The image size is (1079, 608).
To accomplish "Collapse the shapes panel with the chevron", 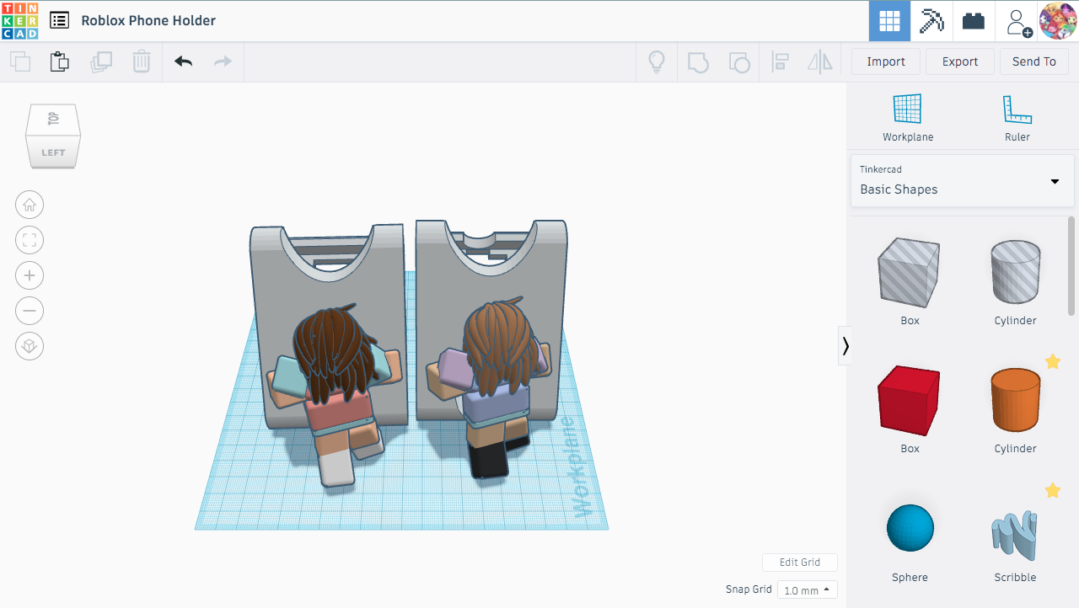I will [x=845, y=346].
